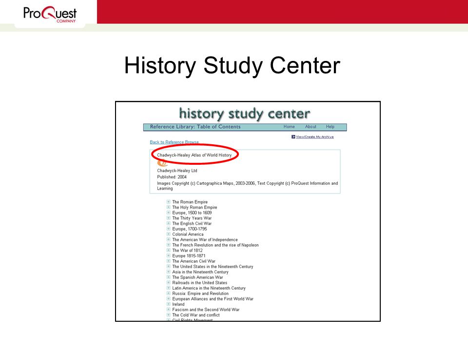Image resolution: width=468 pixels, height=351 pixels.
Task: Expand The Roman Empire section
Action: pos(168,202)
